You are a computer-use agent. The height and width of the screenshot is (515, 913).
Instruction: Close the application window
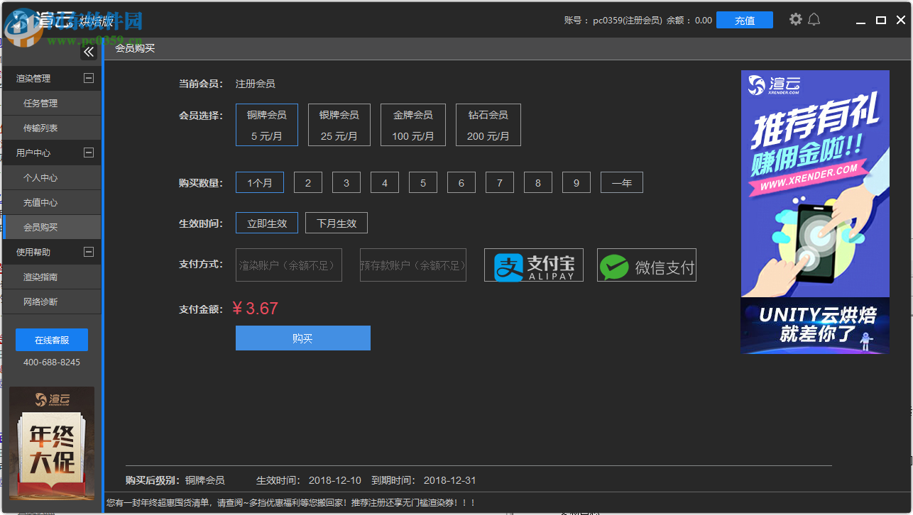point(900,20)
